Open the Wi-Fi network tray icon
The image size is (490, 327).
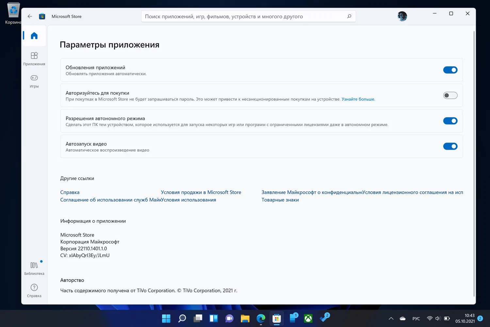tap(430, 318)
